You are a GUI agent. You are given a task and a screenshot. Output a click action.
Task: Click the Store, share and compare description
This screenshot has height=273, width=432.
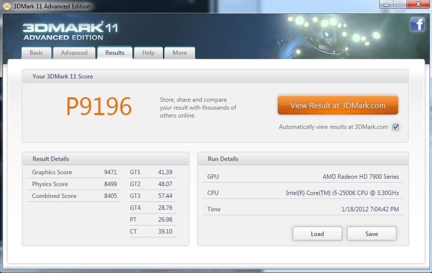[198, 108]
